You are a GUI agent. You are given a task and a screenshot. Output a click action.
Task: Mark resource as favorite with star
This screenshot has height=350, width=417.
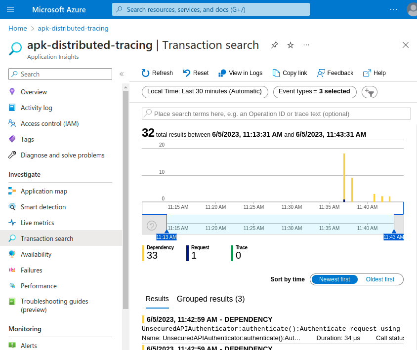(291, 45)
